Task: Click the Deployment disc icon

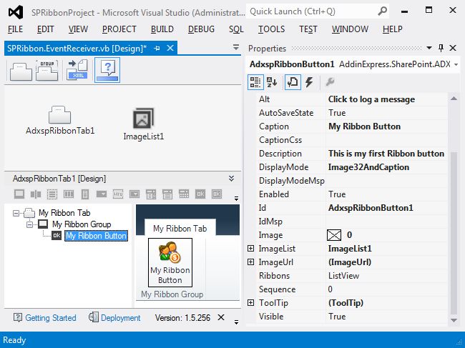Action: click(94, 317)
